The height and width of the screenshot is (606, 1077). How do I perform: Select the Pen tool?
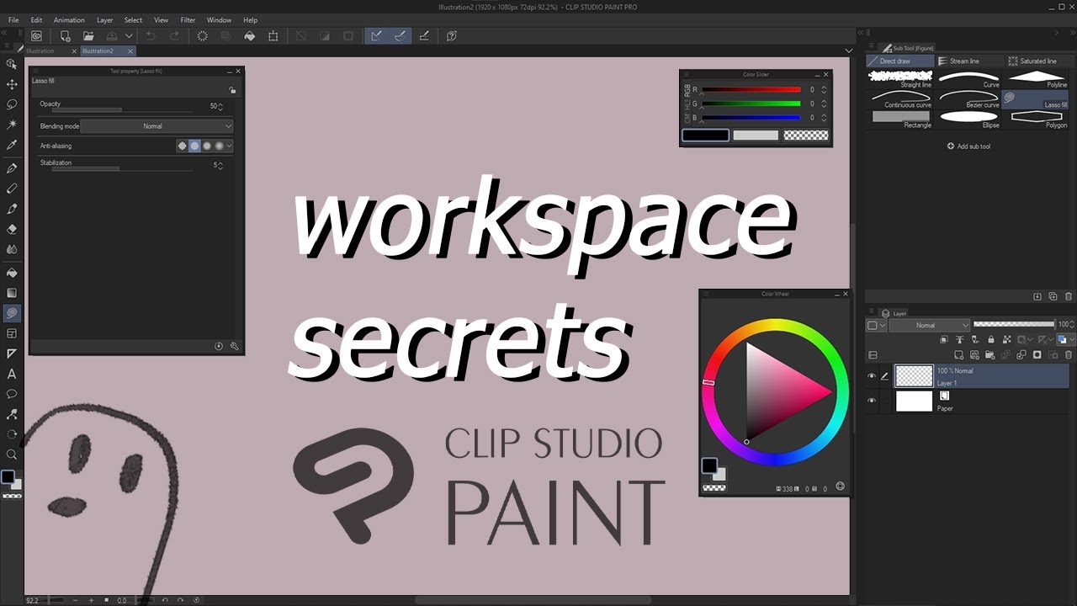(12, 168)
